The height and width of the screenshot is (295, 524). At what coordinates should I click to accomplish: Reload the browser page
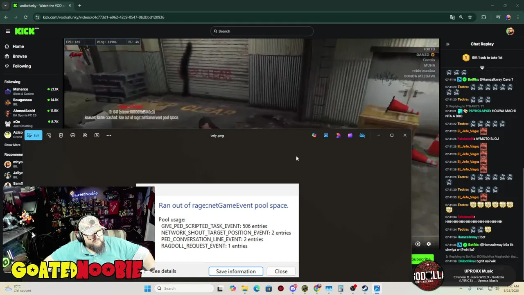[25, 17]
